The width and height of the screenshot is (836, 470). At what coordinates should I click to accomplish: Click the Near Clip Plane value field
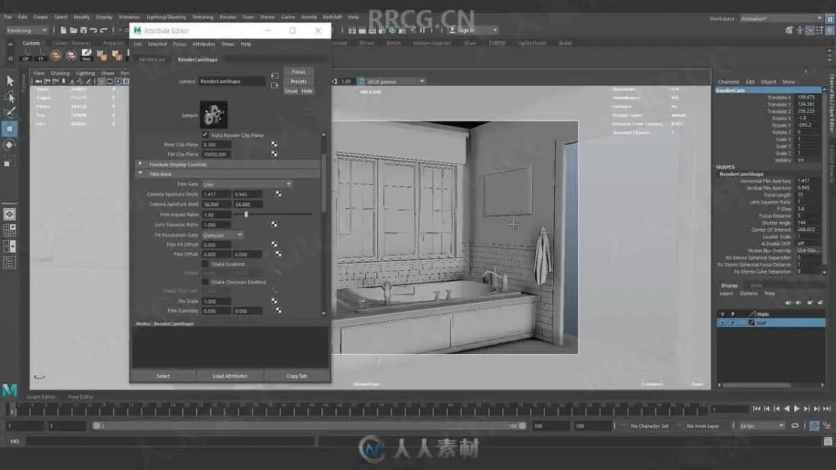coord(217,144)
